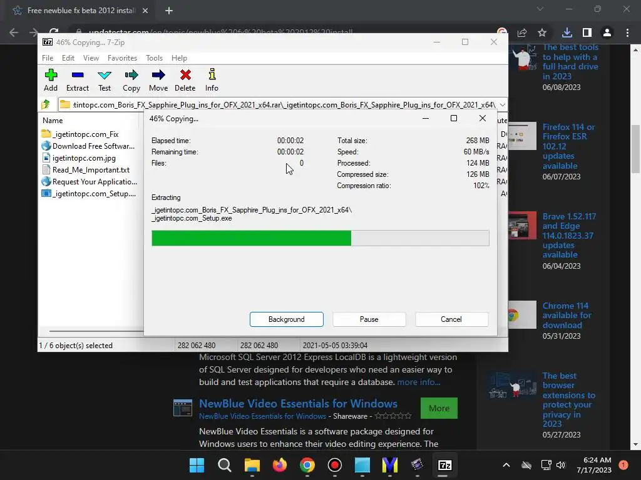This screenshot has height=480, width=641.
Task: Open the Chrome tab search chevron
Action: point(540,9)
